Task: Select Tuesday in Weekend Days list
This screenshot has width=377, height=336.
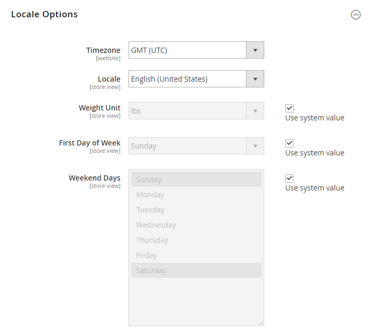Action: 196,210
